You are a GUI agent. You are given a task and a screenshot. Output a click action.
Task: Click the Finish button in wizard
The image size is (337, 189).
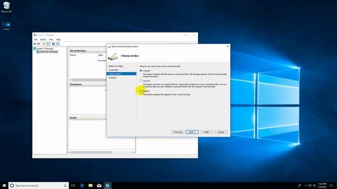coord(206,132)
